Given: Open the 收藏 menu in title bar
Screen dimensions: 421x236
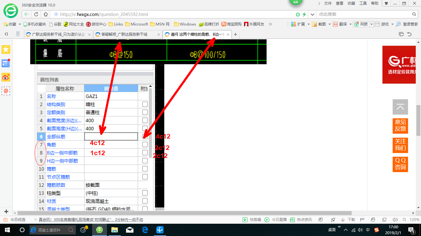Looking at the screenshot, I should click(351, 3).
